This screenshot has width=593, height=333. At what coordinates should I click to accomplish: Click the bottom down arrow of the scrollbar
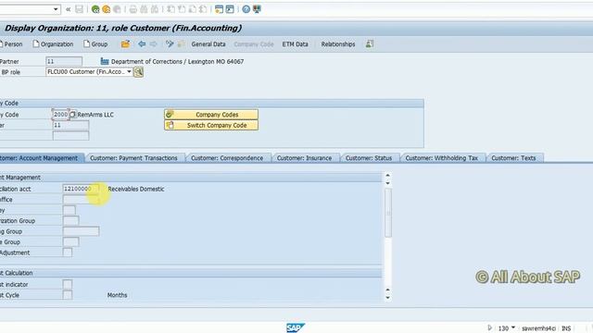387,298
